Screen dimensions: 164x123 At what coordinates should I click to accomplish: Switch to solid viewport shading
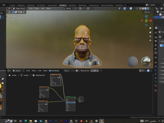coord(143,9)
